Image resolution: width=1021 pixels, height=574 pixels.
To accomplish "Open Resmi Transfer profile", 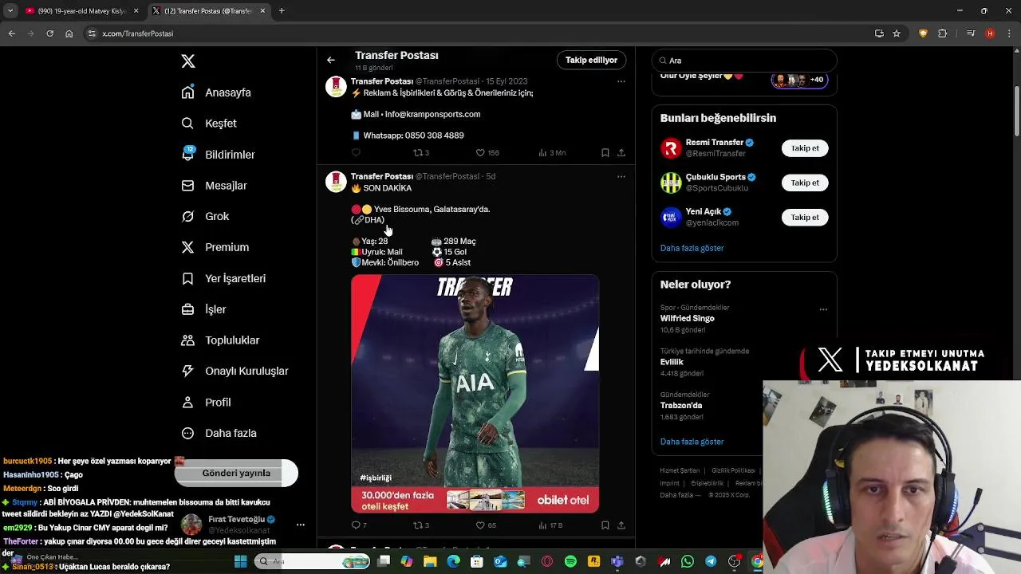I will (714, 143).
